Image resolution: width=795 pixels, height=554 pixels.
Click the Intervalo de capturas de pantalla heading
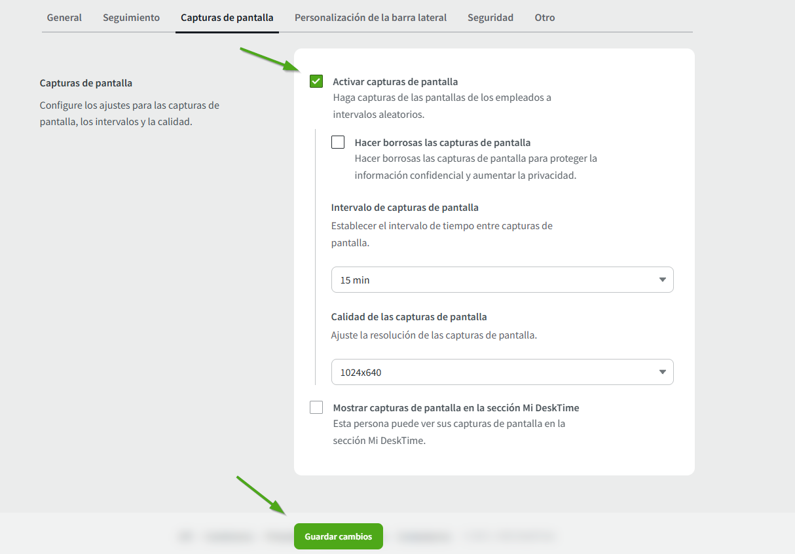405,208
